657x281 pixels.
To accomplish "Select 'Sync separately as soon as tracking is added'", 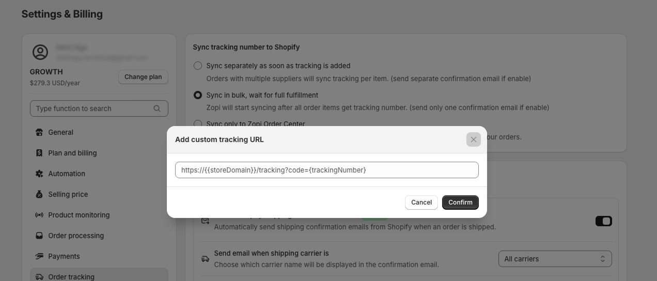I will pyautogui.click(x=198, y=66).
